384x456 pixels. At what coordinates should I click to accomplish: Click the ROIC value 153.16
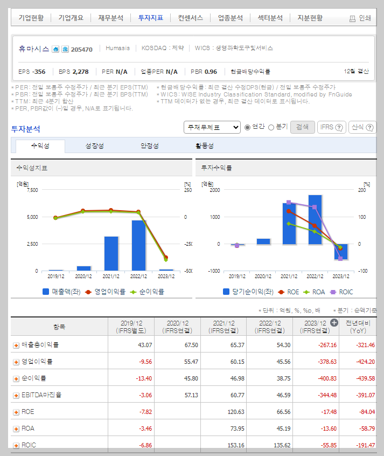tap(236, 446)
